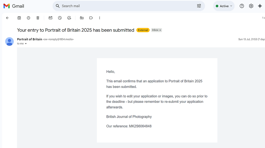Add this email to Tasks

click(69, 18)
